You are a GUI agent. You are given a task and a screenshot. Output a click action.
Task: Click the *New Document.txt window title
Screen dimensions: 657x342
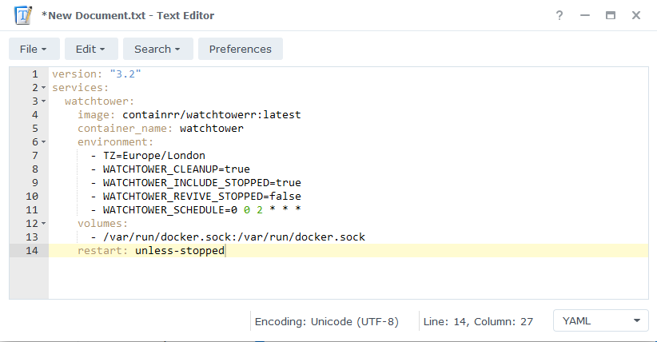[128, 15]
